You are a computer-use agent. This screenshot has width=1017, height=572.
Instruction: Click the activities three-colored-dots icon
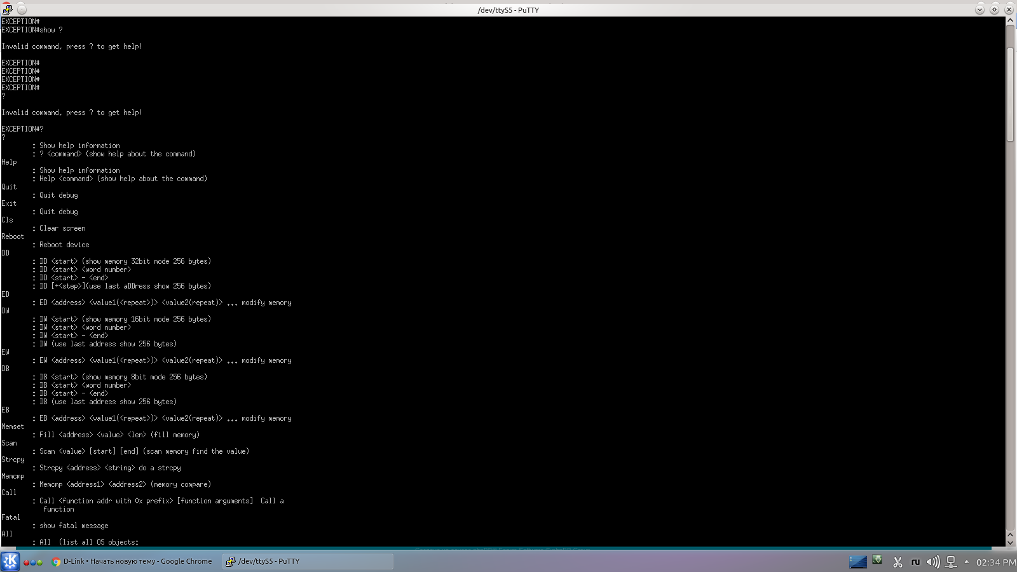[33, 562]
